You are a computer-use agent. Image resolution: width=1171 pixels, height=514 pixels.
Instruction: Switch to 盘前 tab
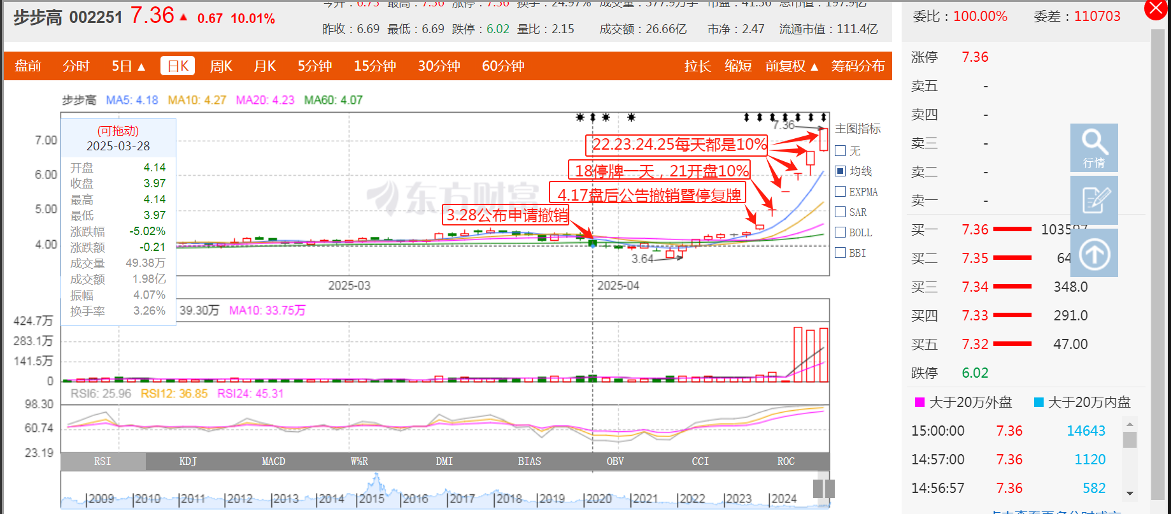point(28,66)
